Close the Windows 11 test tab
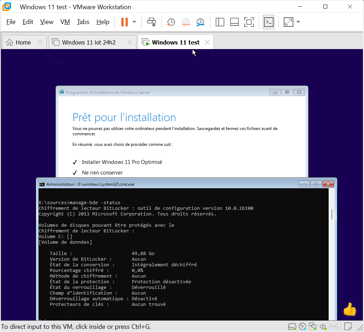Screen dimensions: 364x332 click(207, 42)
